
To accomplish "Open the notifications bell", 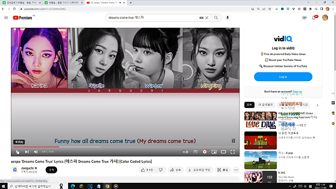I will point(314,18).
